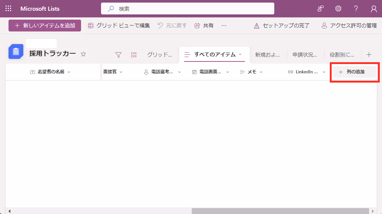Click the 検索 search input field
The image size is (382, 214).
click(x=188, y=9)
